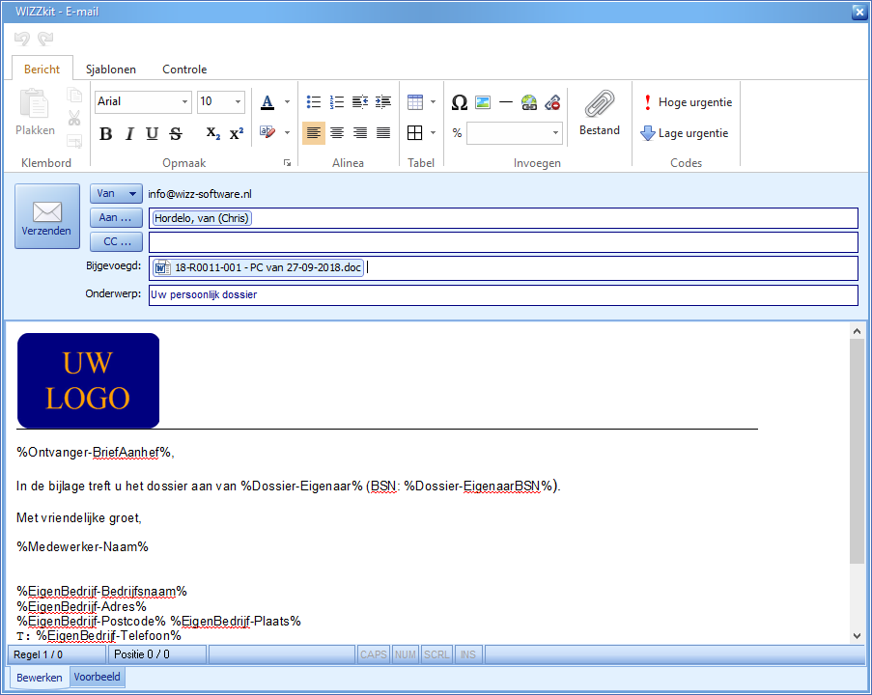Apply italic formatting
Screen dimensions: 872x695
click(x=128, y=134)
